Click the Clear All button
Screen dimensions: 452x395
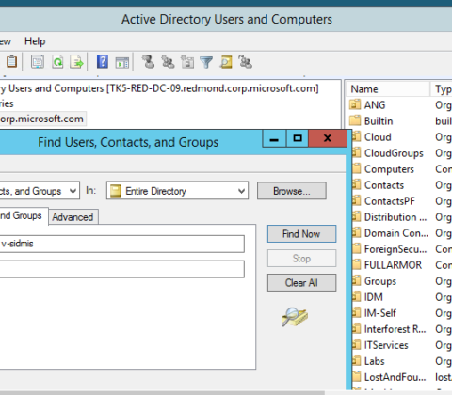point(301,283)
